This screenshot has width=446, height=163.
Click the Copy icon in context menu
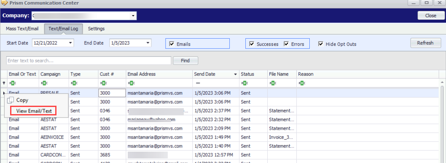coord(11,100)
